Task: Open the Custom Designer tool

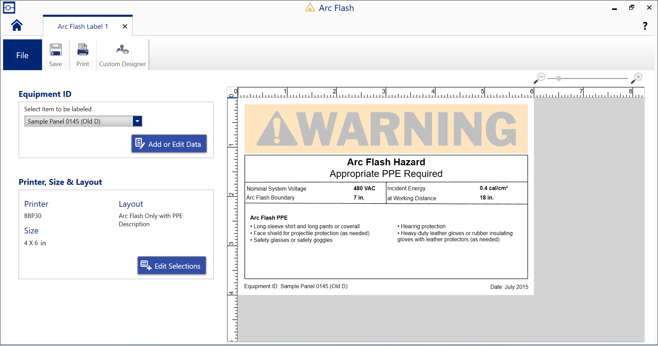Action: pos(122,55)
